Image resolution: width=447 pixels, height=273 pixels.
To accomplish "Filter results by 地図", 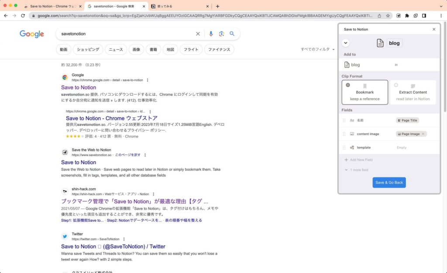I will pos(171,49).
